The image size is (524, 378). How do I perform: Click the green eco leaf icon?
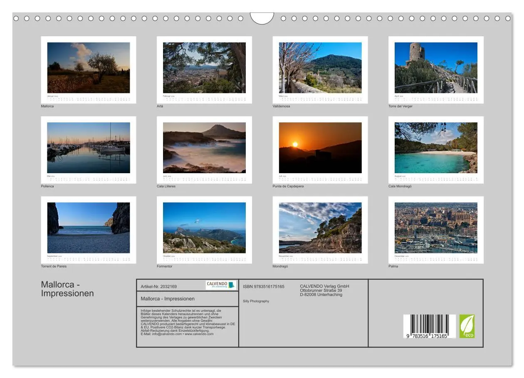pos(467,326)
